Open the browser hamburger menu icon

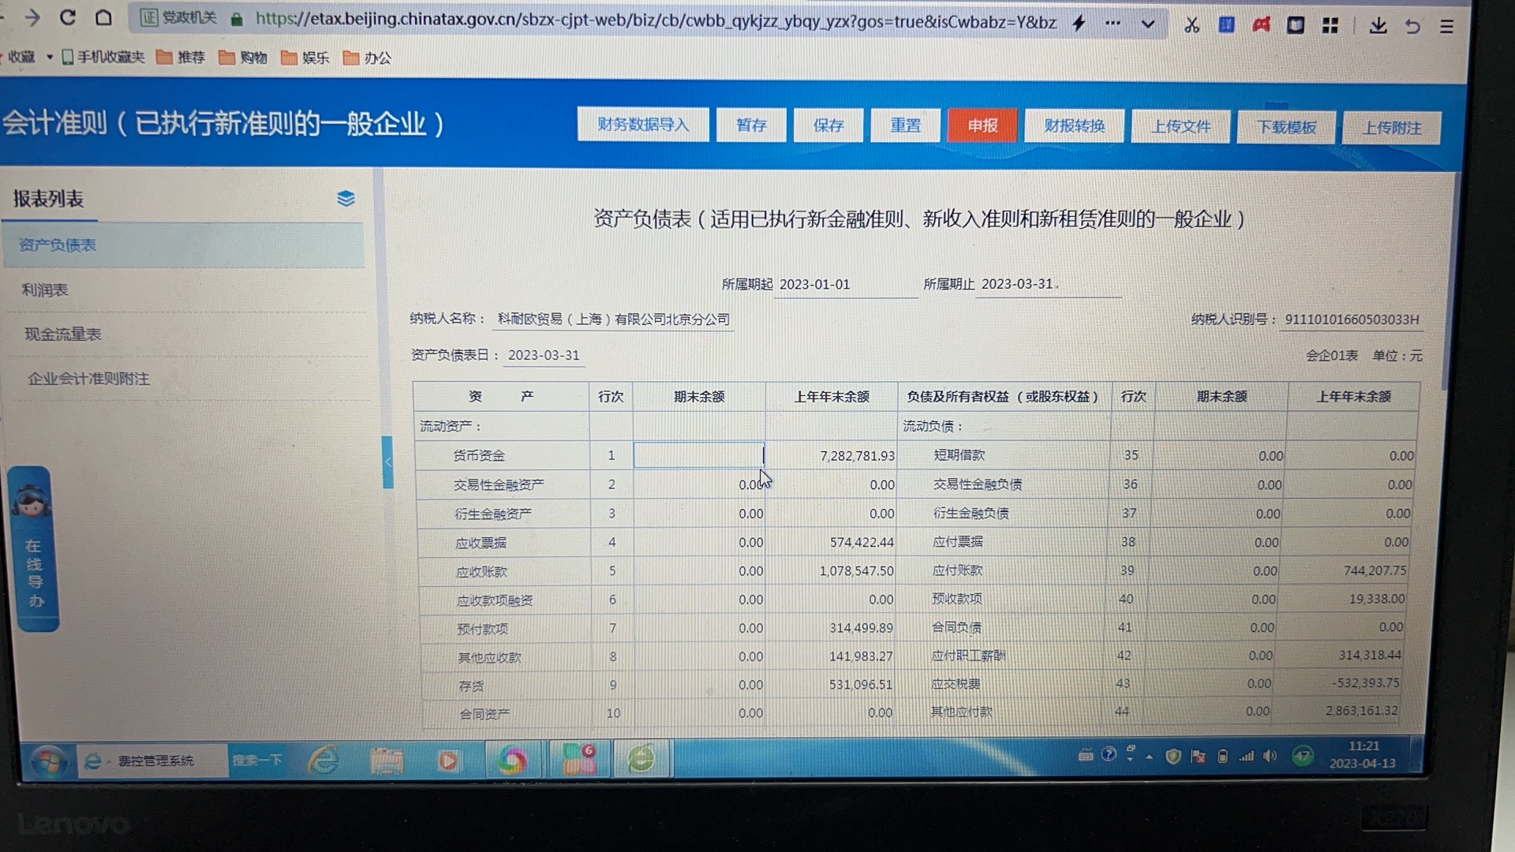pyautogui.click(x=1446, y=26)
